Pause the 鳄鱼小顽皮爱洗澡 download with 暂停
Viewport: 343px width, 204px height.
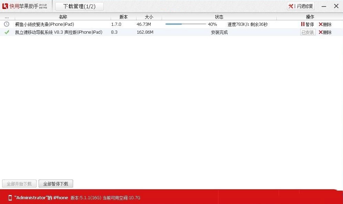pyautogui.click(x=307, y=24)
